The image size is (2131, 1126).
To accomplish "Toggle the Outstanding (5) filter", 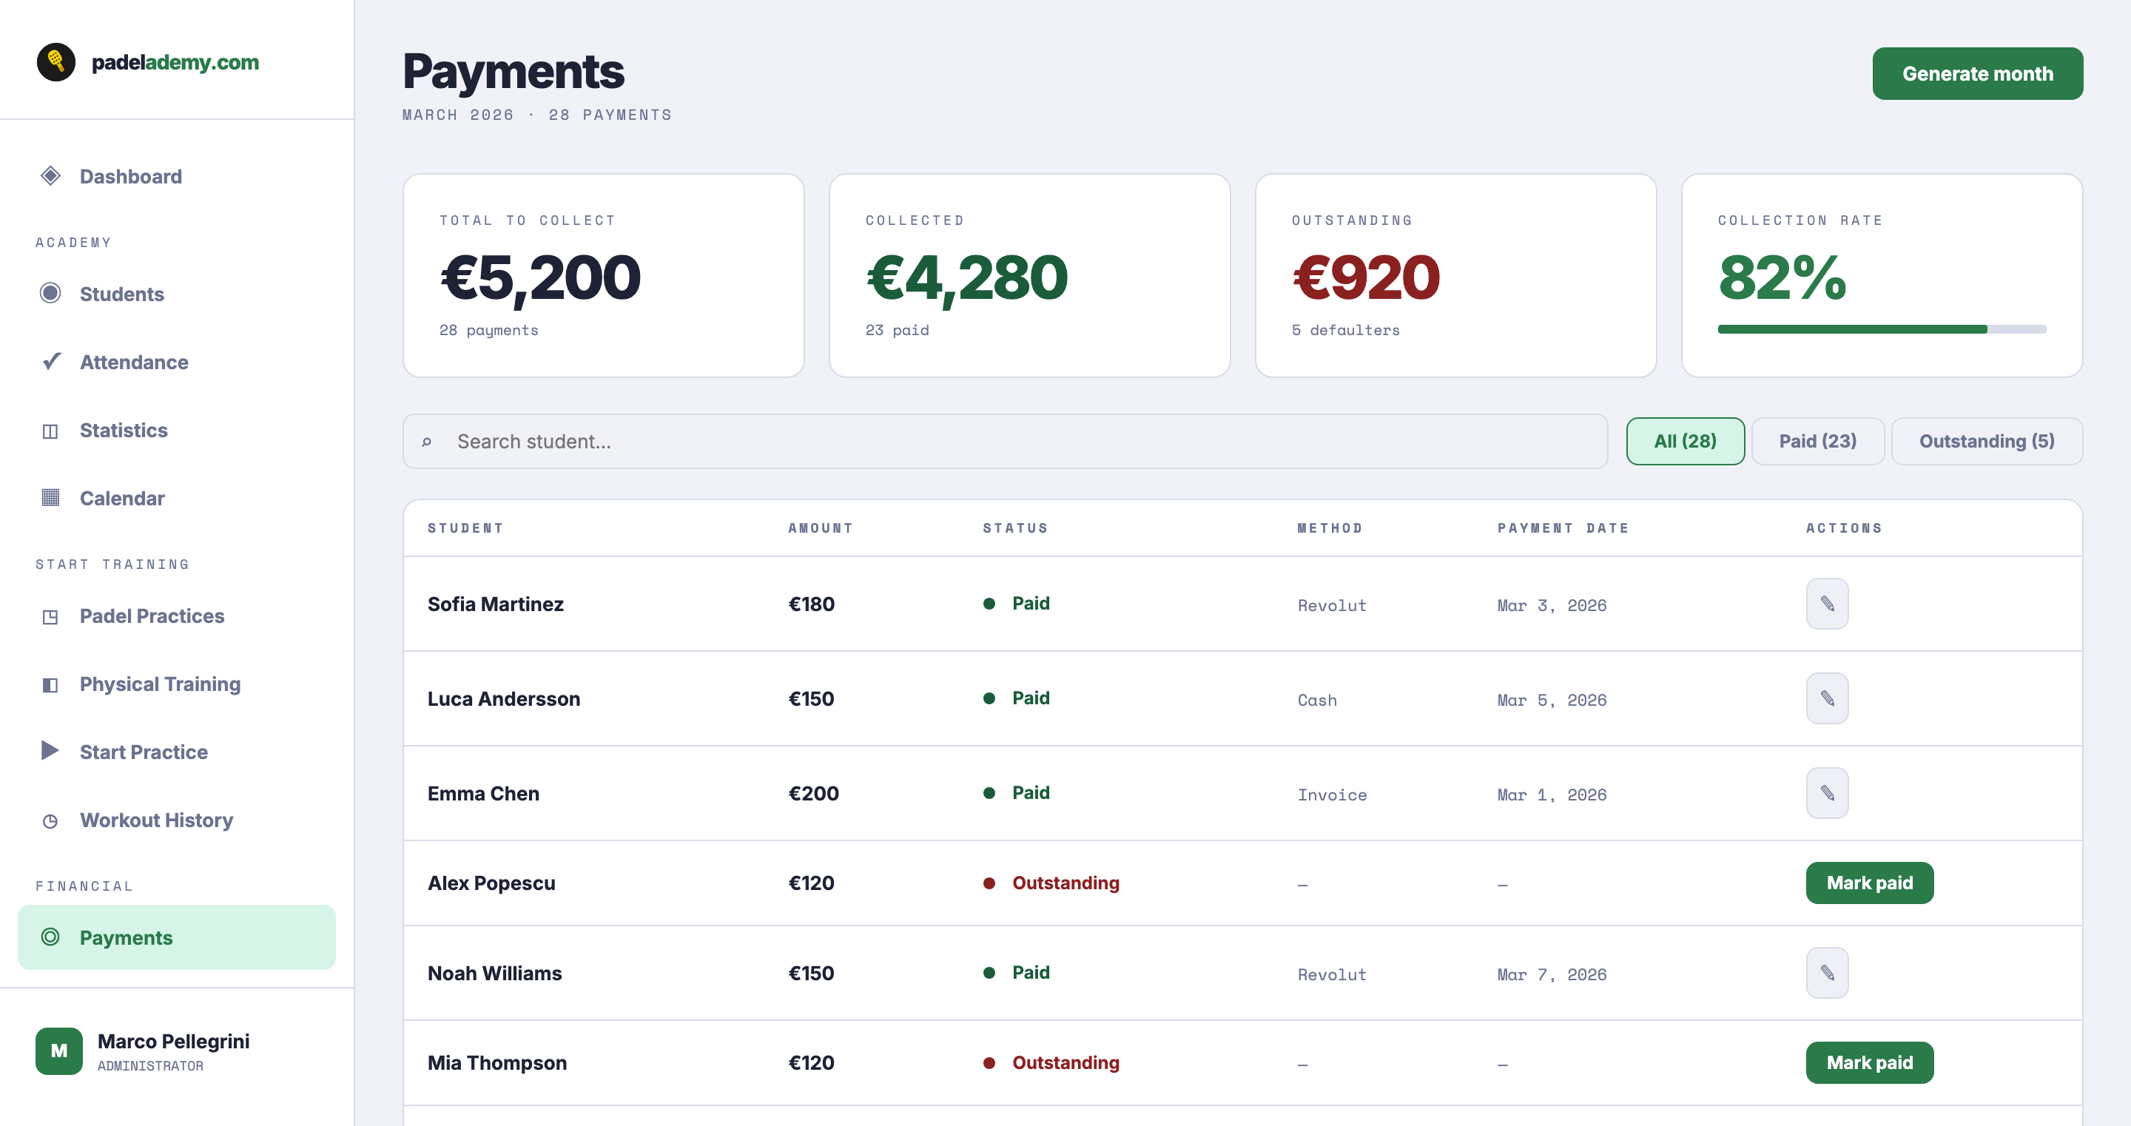I will (x=1988, y=441).
